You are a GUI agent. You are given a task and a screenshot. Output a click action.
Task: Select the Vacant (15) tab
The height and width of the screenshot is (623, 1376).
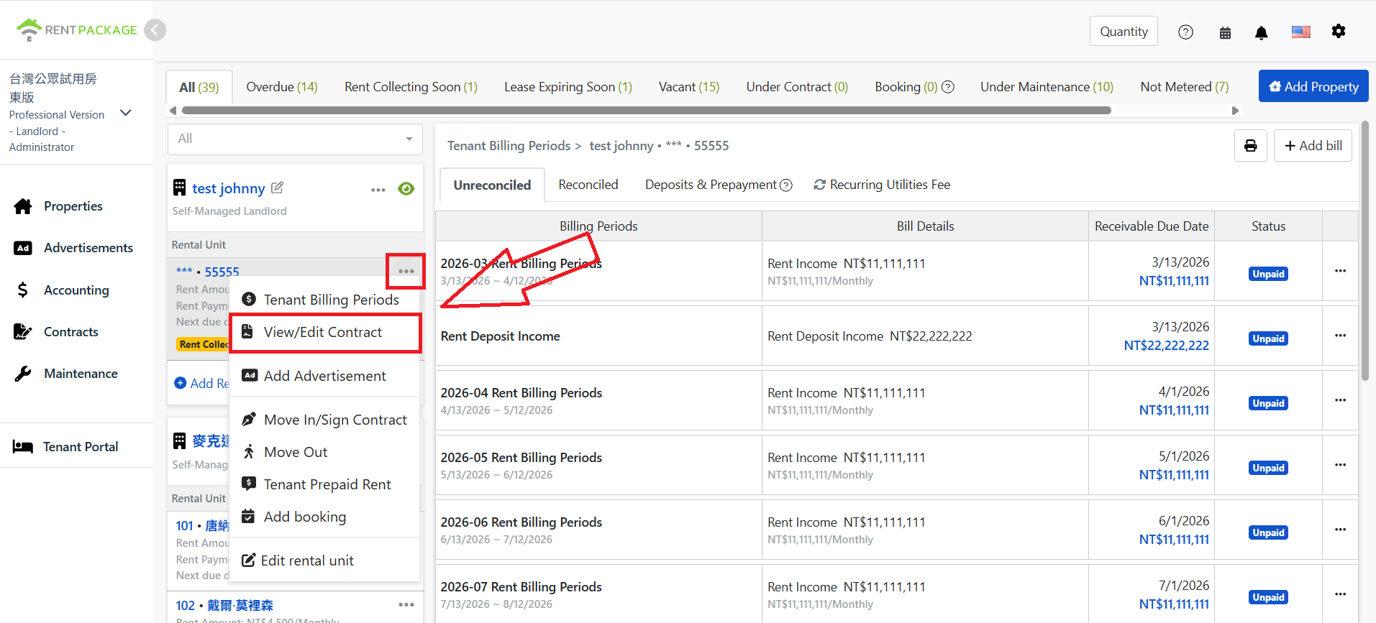pyautogui.click(x=689, y=87)
